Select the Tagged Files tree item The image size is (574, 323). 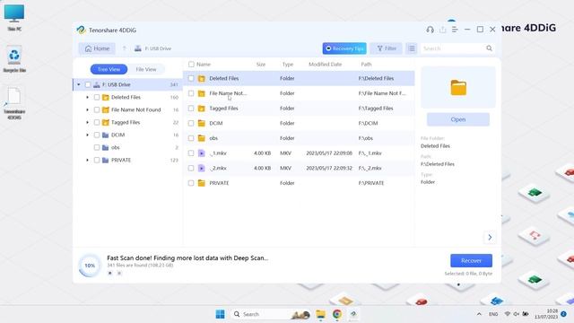[x=126, y=122]
